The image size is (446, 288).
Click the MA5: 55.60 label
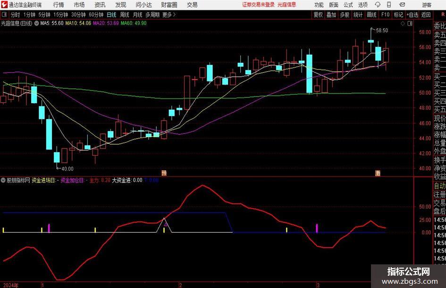tap(52, 23)
